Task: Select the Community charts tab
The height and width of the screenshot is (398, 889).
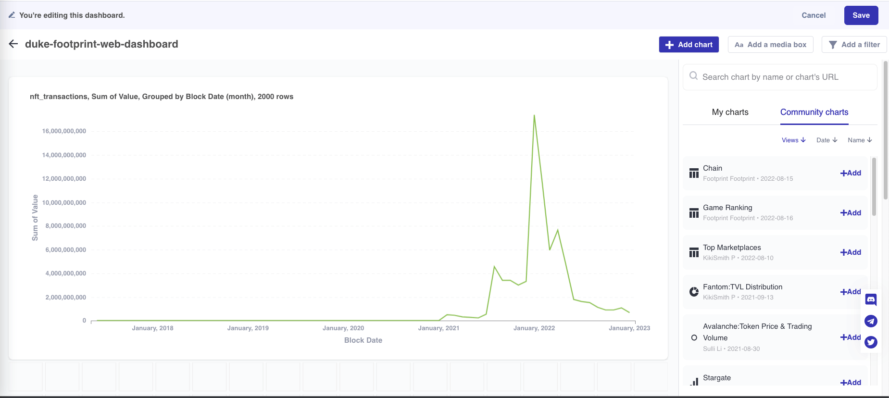Action: 814,112
